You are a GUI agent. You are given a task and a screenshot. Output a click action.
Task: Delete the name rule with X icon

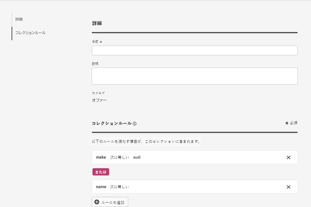click(x=289, y=187)
